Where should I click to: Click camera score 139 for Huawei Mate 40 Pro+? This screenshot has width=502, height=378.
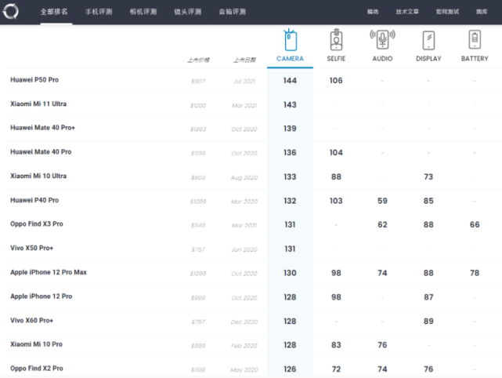click(290, 129)
